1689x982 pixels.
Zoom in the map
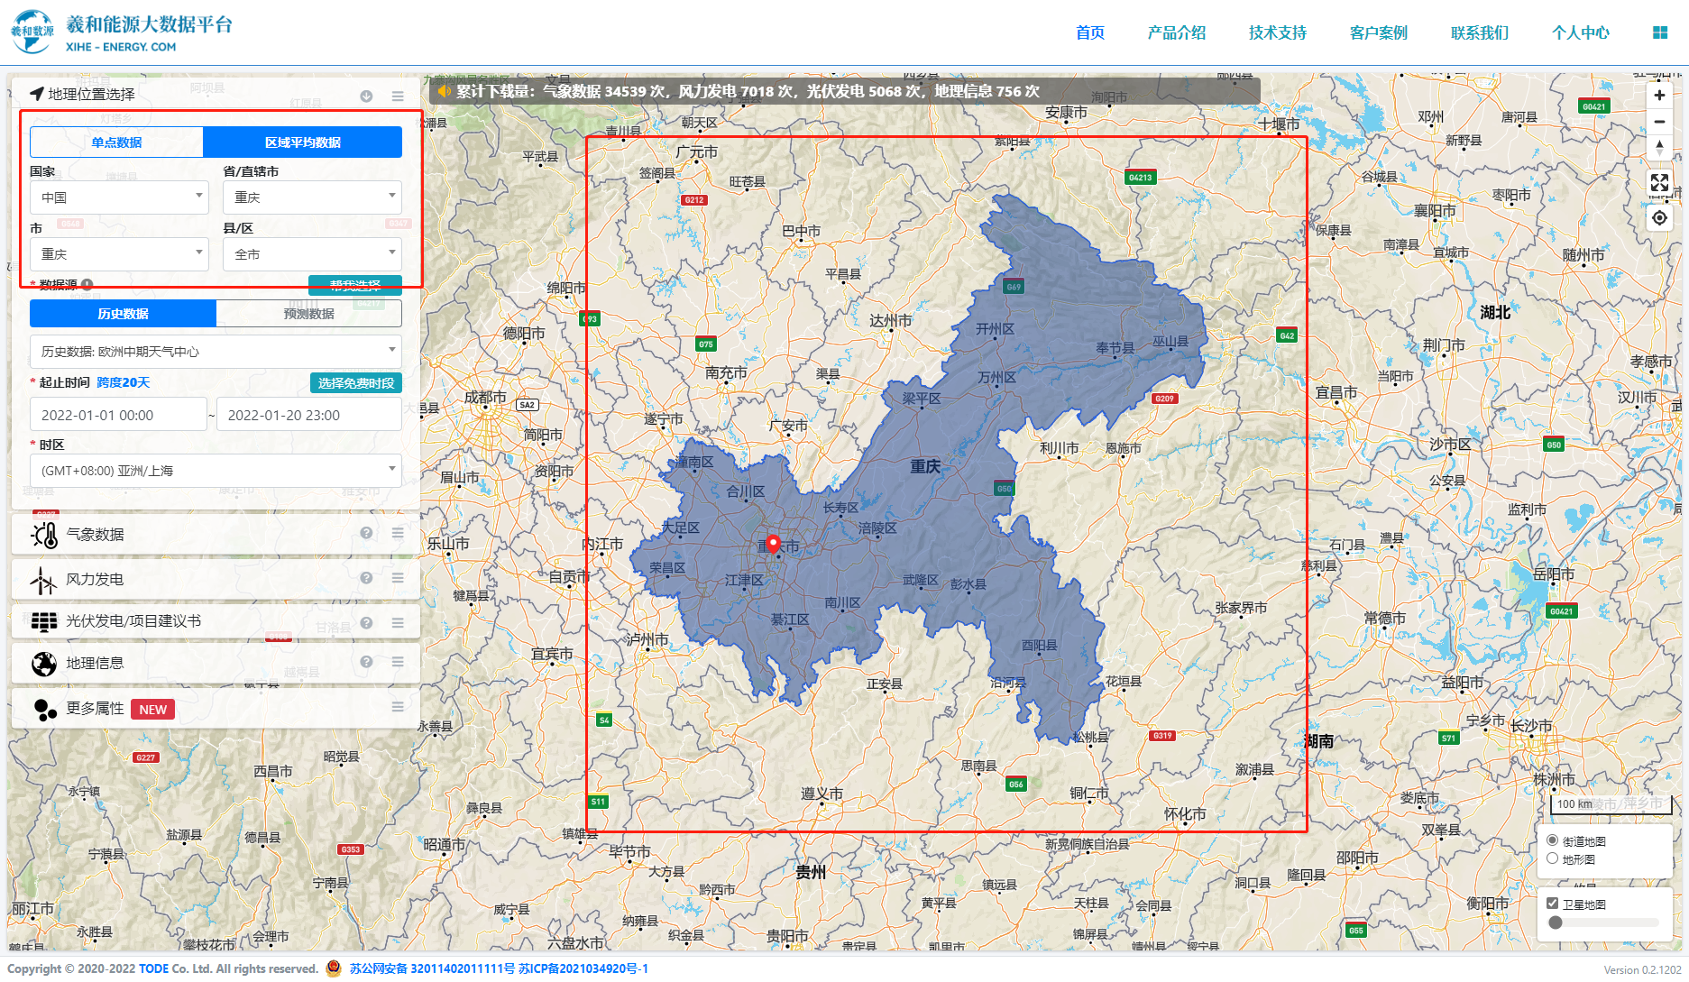[1659, 96]
